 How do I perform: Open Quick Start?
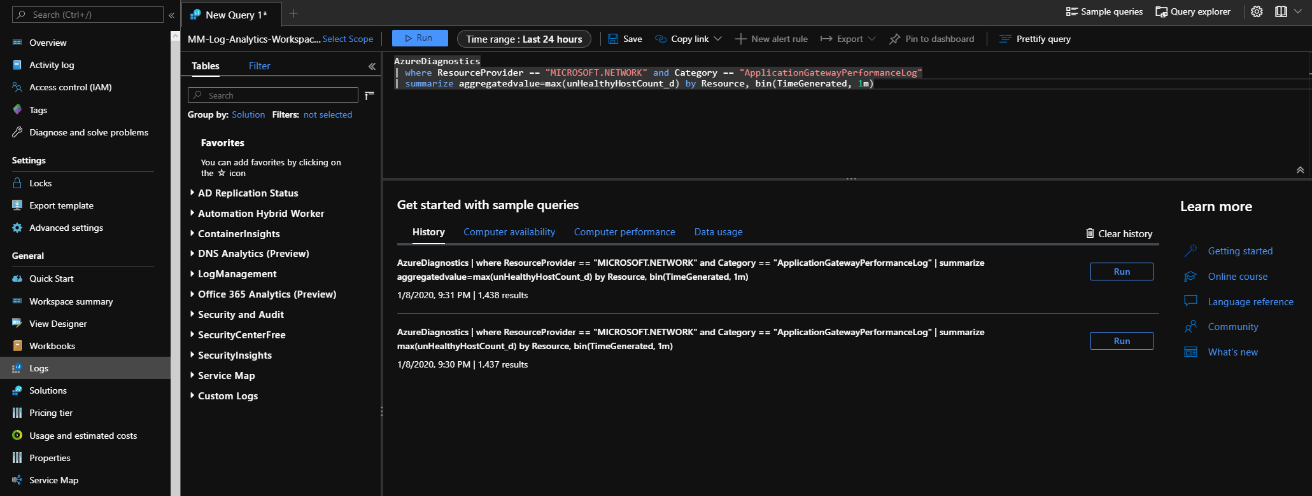51,279
